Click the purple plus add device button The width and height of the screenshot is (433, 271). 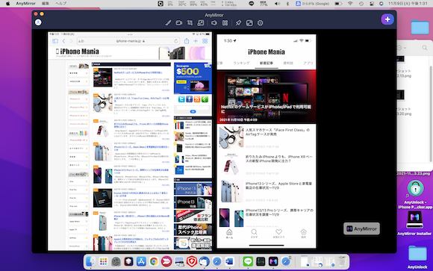387,19
